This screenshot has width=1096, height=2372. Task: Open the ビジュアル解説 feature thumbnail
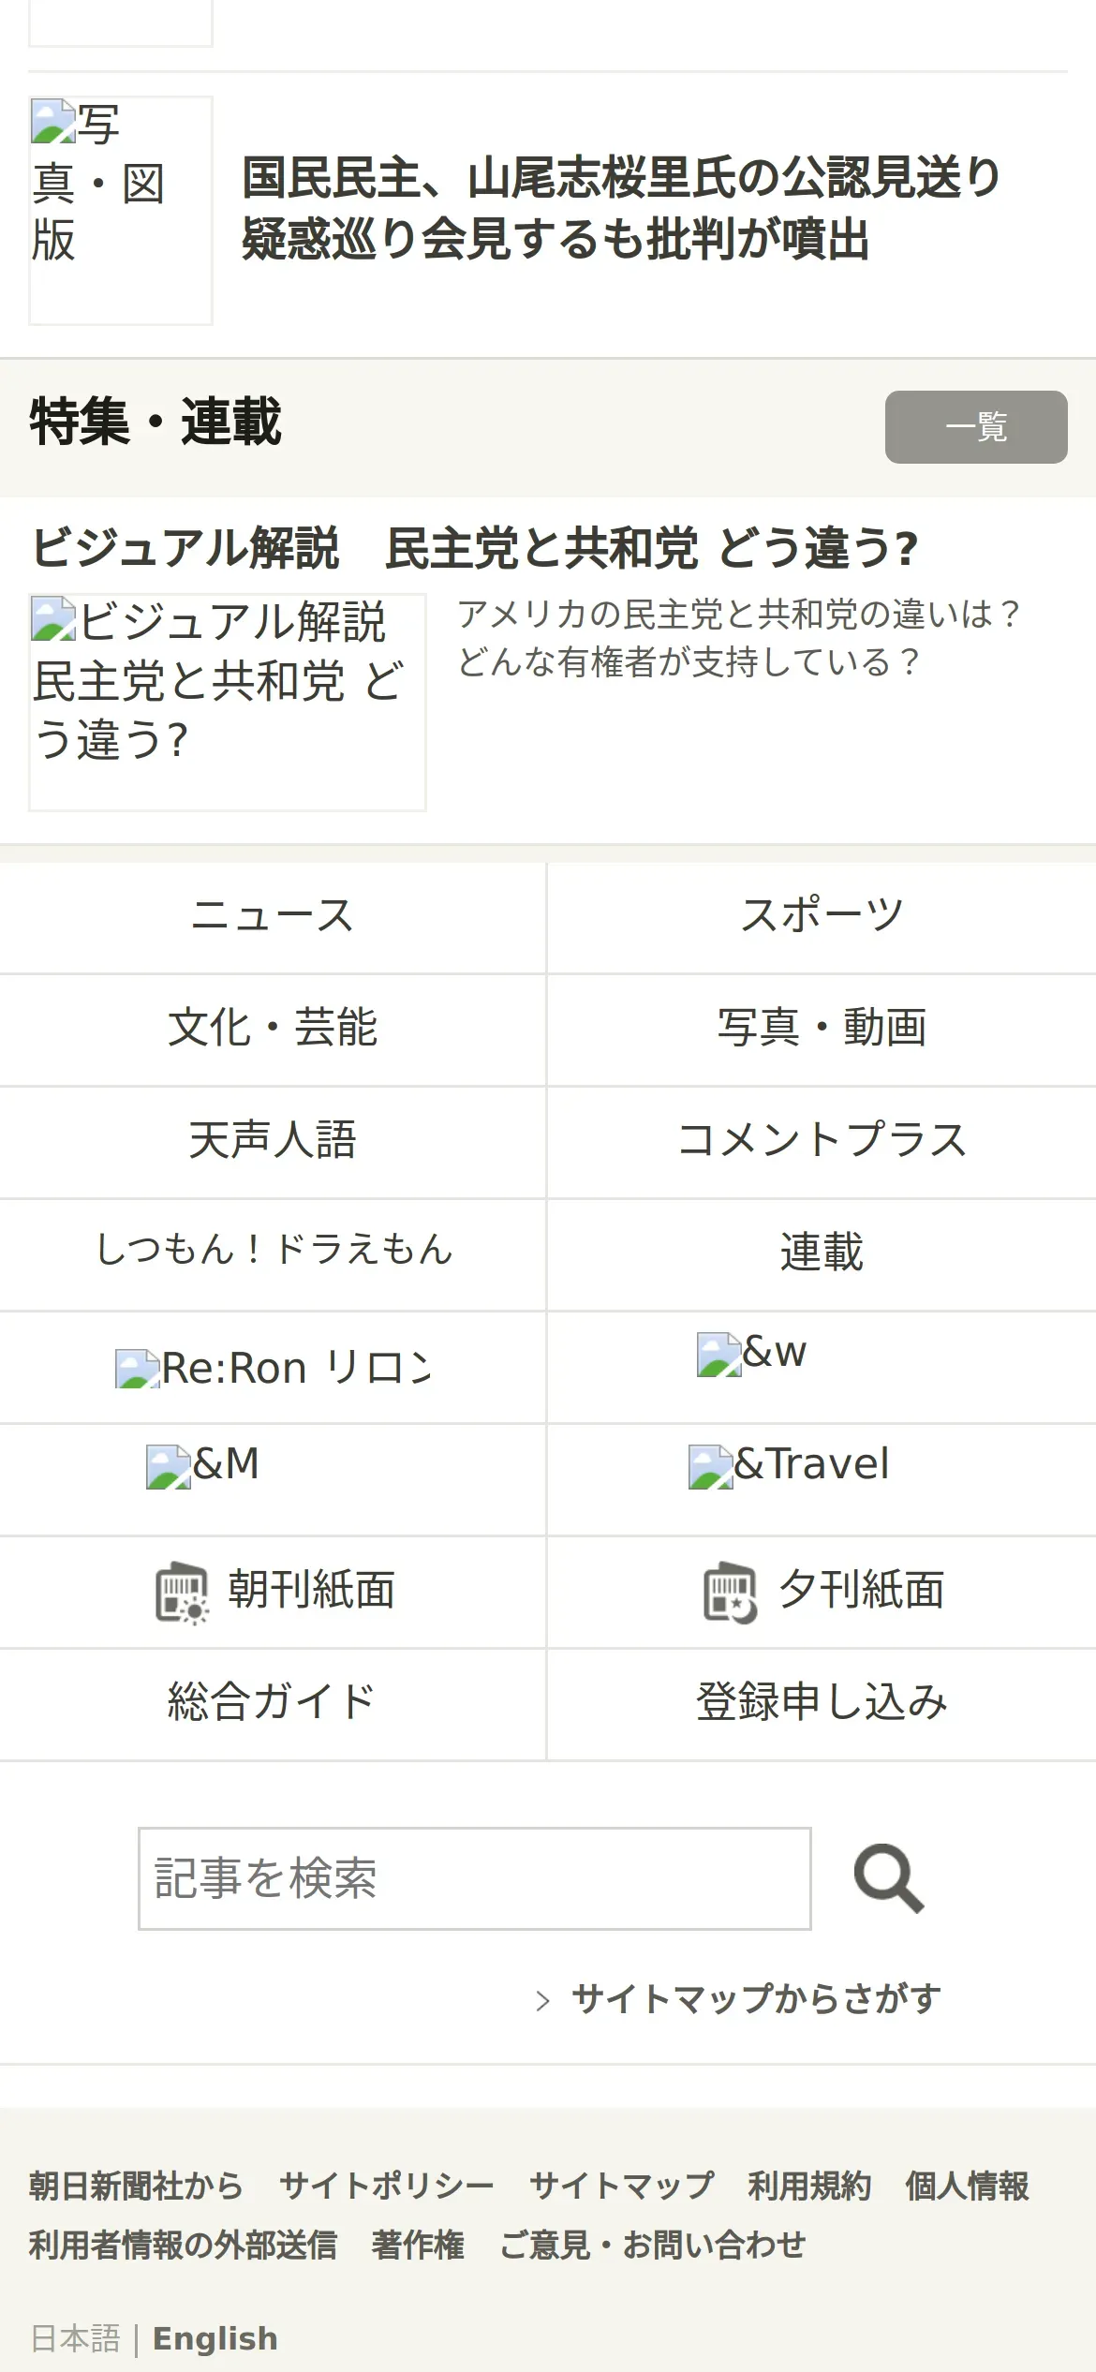[228, 702]
